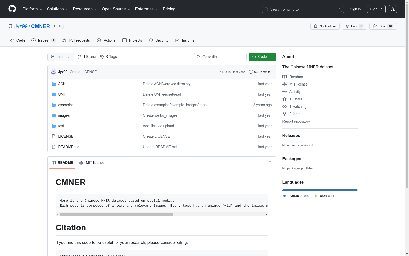
Task: Expand the green Code dropdown button
Action: pyautogui.click(x=262, y=57)
